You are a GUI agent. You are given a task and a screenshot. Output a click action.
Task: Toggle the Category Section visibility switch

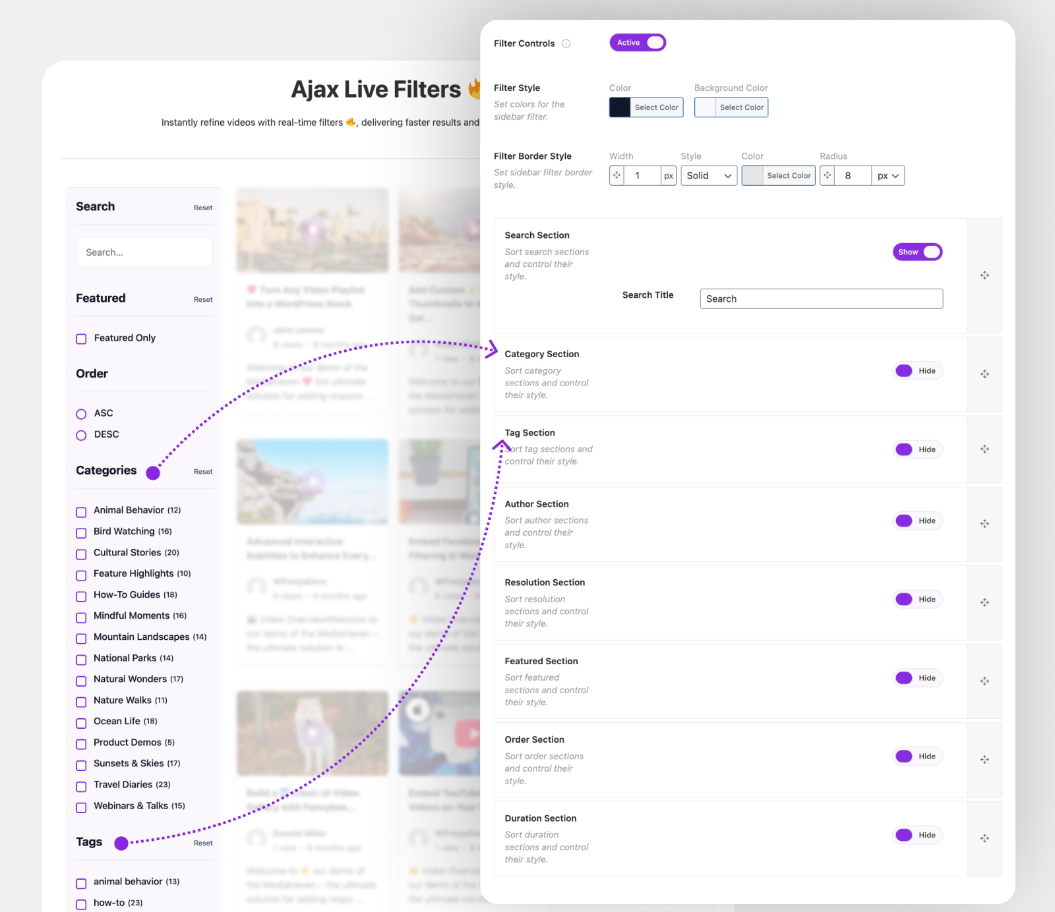click(x=917, y=371)
